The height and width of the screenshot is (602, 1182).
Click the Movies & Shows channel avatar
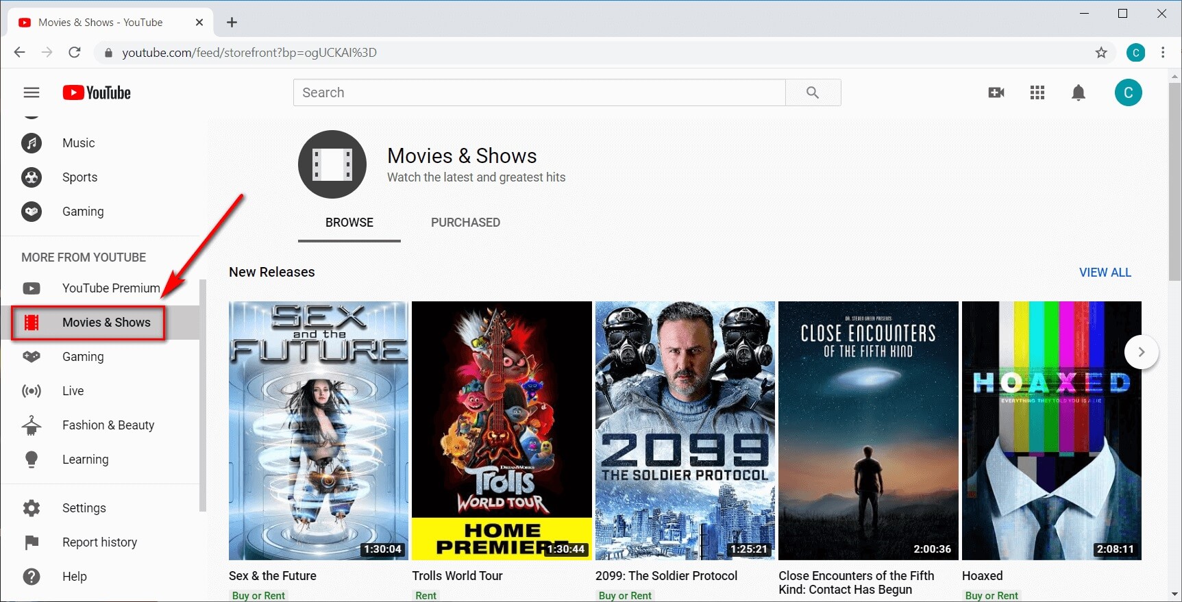[x=332, y=164]
